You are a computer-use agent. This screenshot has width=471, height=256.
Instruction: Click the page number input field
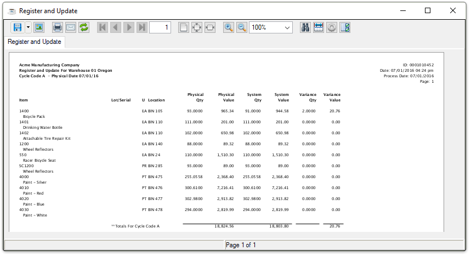[160, 27]
